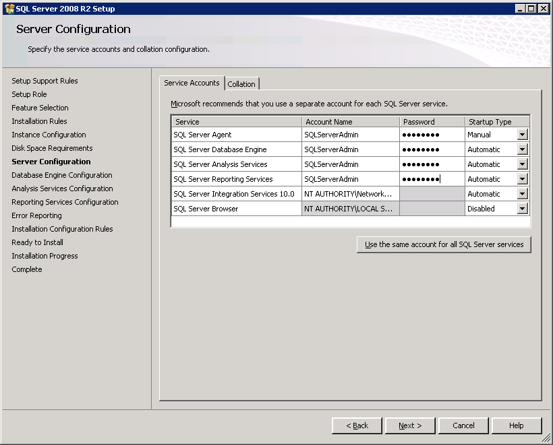
Task: Click Feature Selection step in sidebar
Action: [40, 108]
